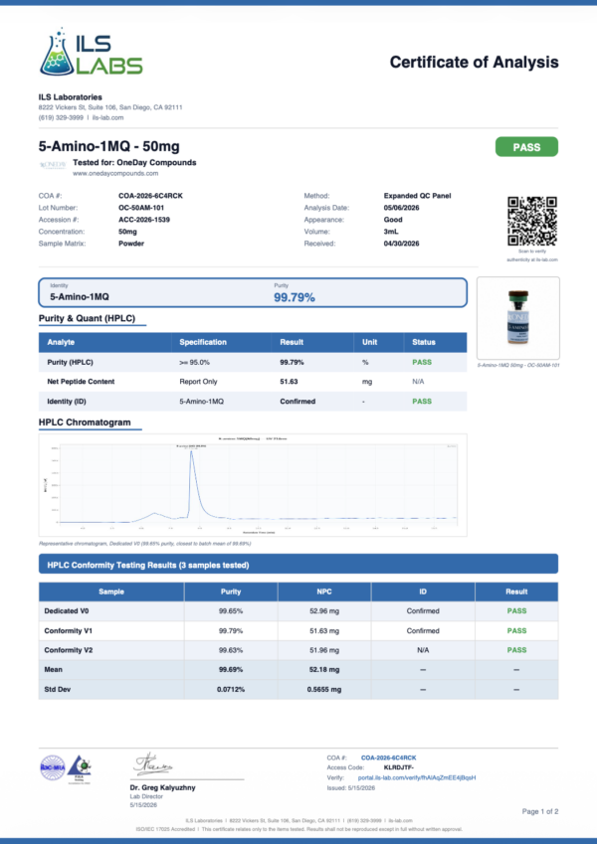Click the QR code for authenticity verification
The height and width of the screenshot is (844, 597).
click(x=531, y=221)
